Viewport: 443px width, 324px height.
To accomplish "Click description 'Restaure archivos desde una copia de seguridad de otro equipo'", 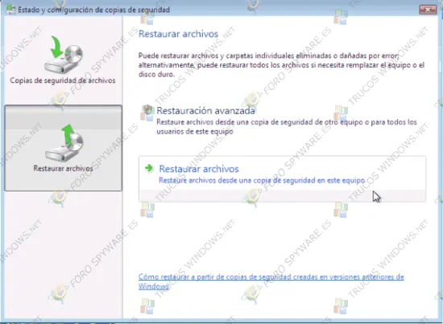I will [287, 126].
